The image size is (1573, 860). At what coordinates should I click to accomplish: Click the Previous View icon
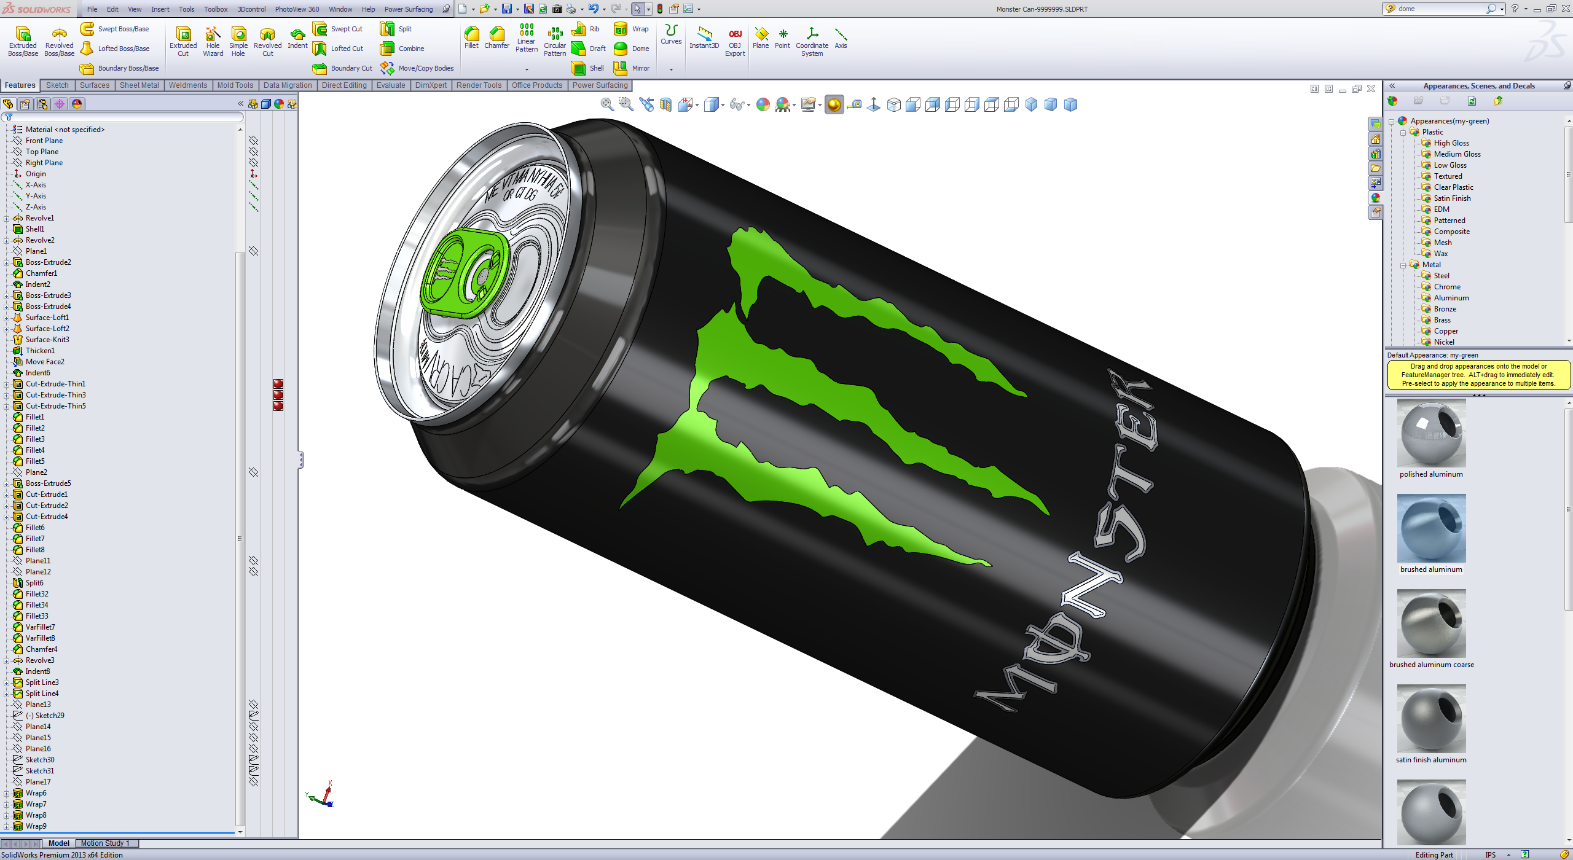pos(646,104)
